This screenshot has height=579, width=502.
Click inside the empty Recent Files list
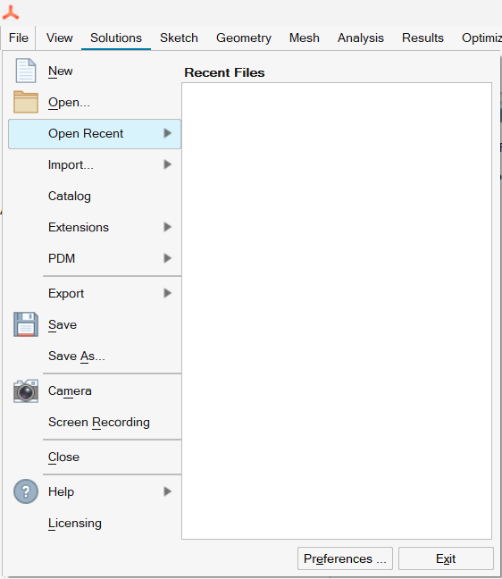click(337, 311)
